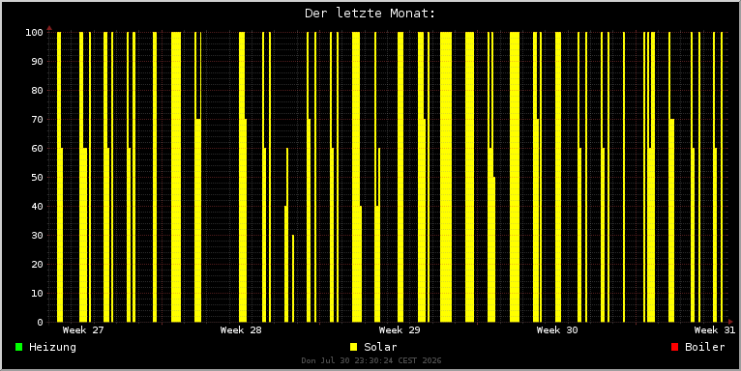The height and width of the screenshot is (371, 741).
Task: Select the Solar legend label
Action: point(380,348)
